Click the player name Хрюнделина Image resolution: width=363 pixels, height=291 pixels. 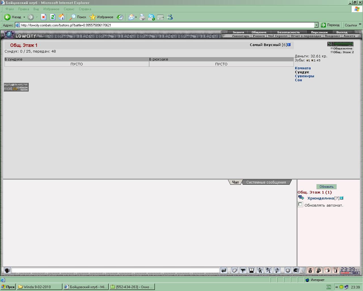point(321,198)
